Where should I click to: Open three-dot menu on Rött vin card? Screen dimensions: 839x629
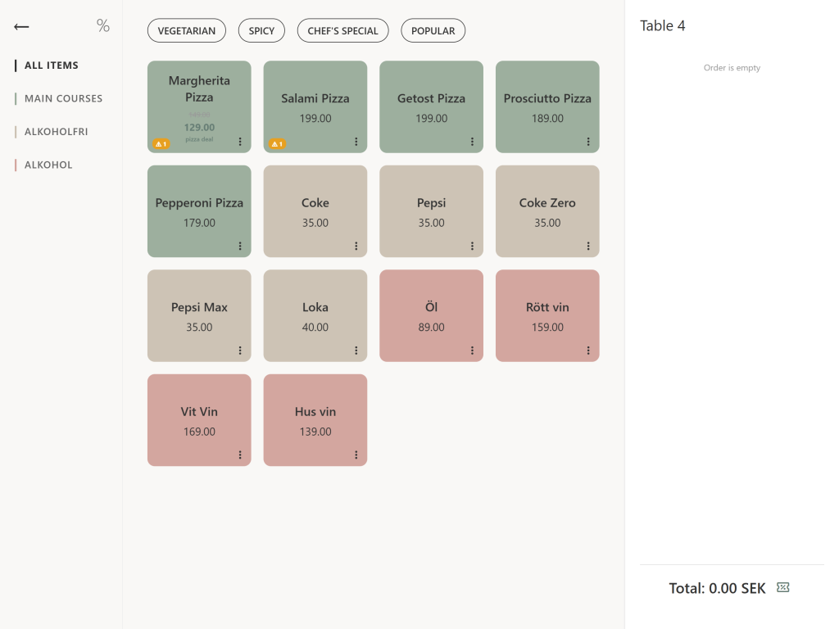[588, 351]
